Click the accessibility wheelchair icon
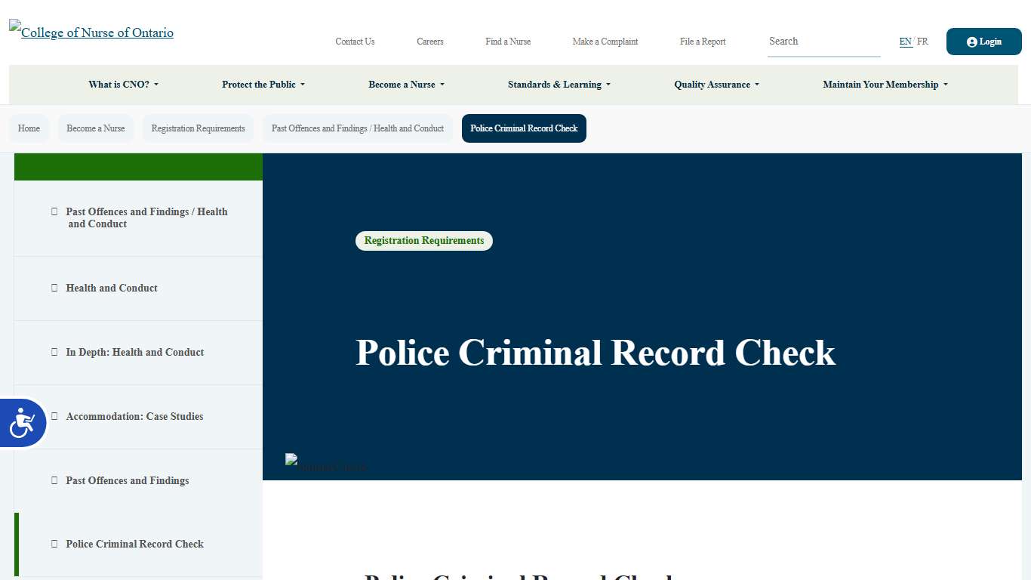The height and width of the screenshot is (580, 1031). coord(23,423)
